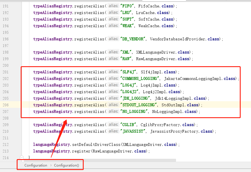Click line number 201 in the gutter
The height and width of the screenshot is (172, 251).
pyautogui.click(x=5, y=72)
